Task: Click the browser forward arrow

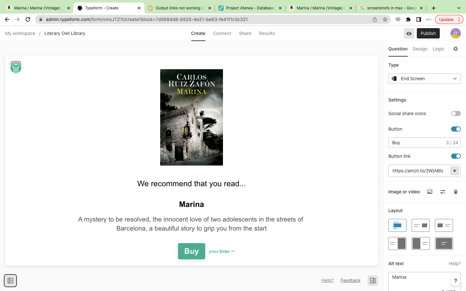Action: [17, 19]
